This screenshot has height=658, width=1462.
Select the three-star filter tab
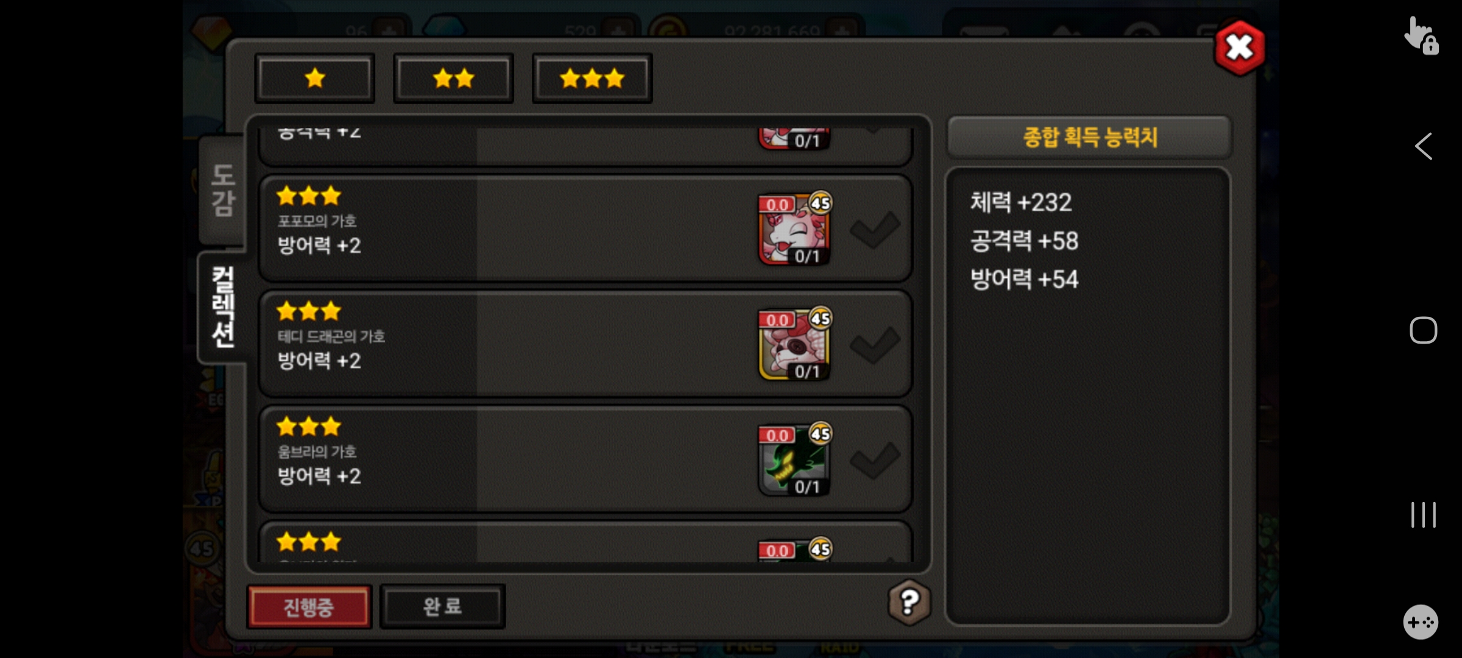coord(592,79)
